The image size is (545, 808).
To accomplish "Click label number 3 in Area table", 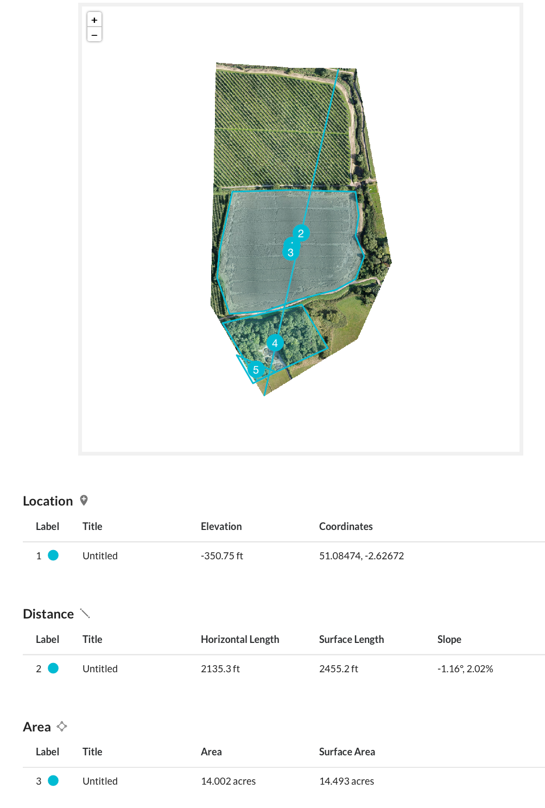I will tap(39, 781).
